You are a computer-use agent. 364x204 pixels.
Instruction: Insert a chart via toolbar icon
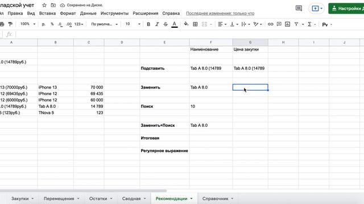(287, 24)
